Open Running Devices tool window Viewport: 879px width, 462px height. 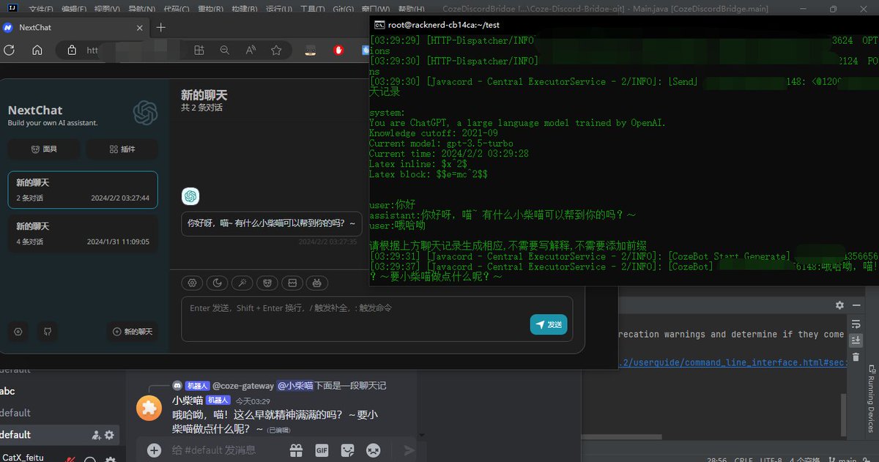pos(872,398)
